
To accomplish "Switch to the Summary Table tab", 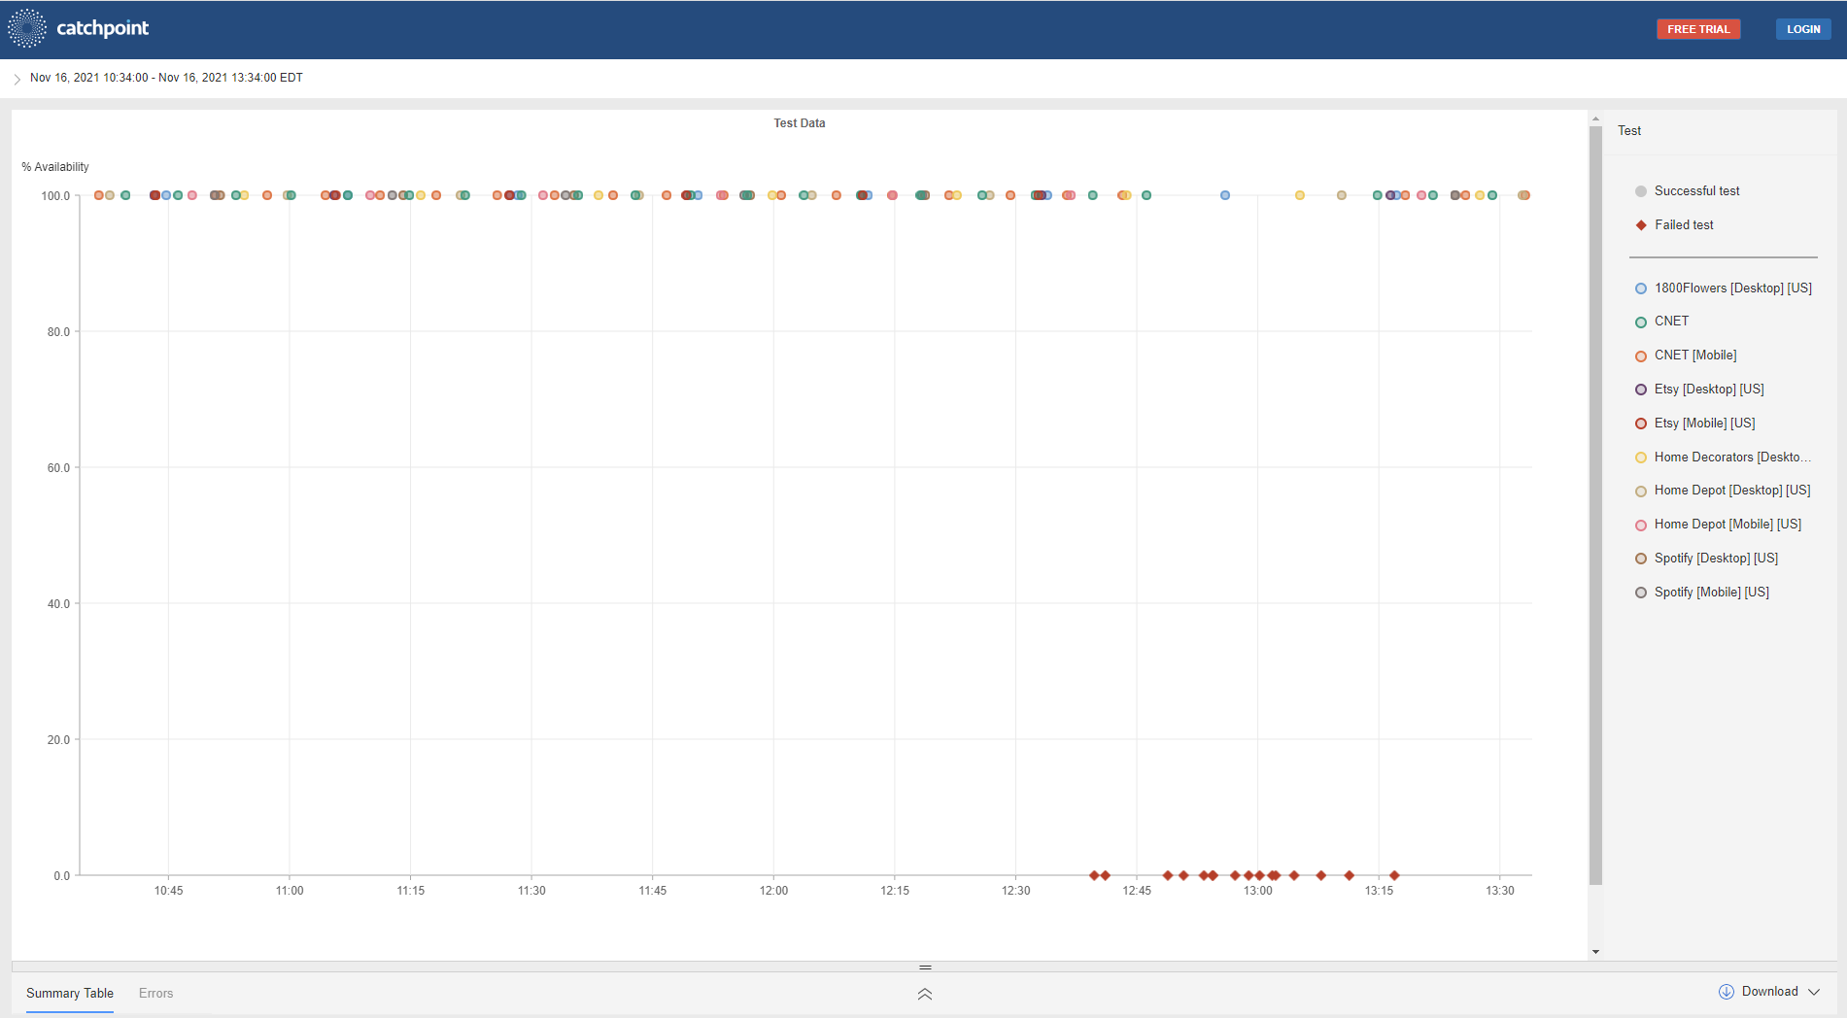I will coord(70,994).
